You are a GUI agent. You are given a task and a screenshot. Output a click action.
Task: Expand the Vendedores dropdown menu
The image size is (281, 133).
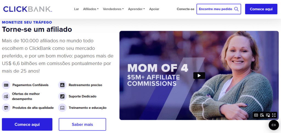tap(113, 9)
